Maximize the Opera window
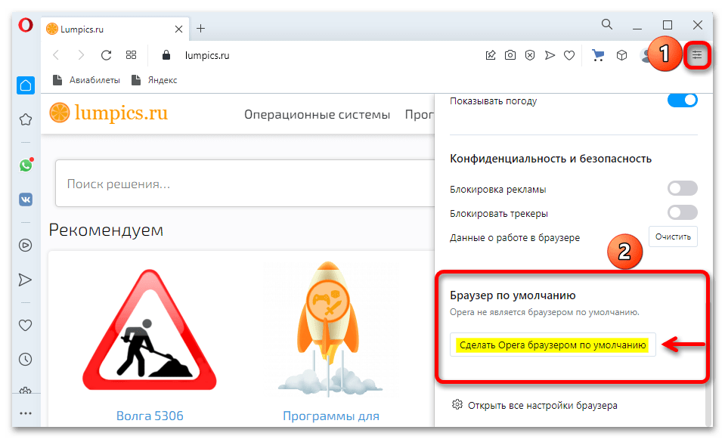The height and width of the screenshot is (439, 725). pos(668,25)
